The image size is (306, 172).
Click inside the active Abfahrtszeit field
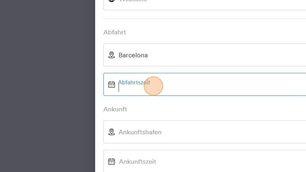point(205,84)
